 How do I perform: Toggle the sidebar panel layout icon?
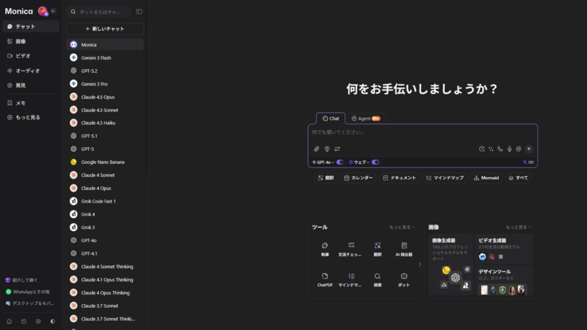[139, 11]
